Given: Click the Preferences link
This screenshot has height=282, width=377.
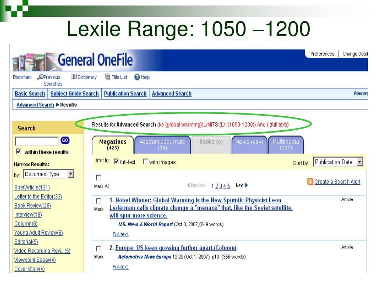Looking at the screenshot, I should (x=322, y=54).
